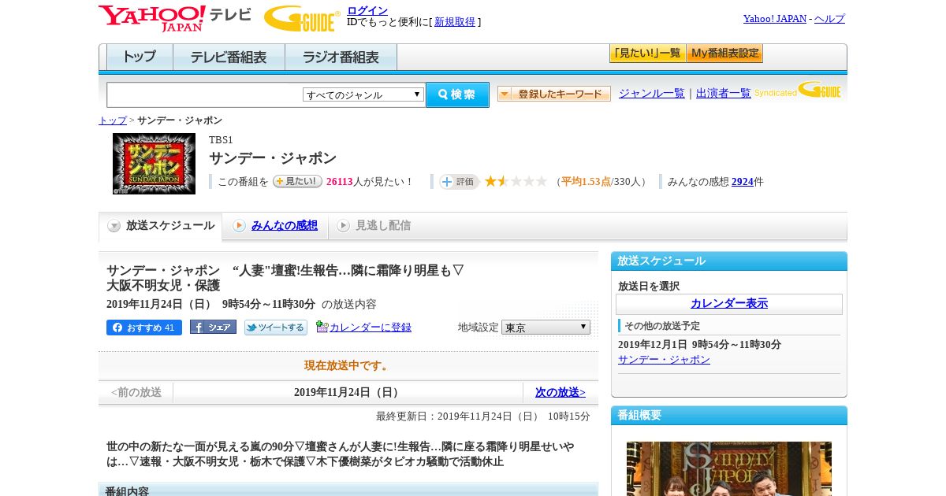Open the ラジオ番組表 tab

(x=341, y=57)
